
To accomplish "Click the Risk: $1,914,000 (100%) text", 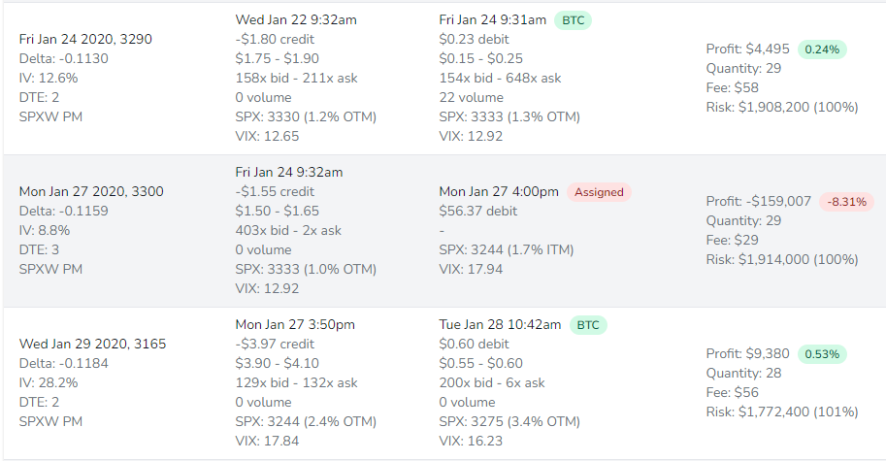I will [x=782, y=259].
